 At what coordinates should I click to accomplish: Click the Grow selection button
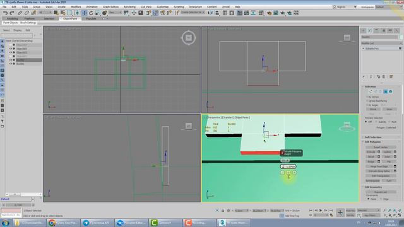click(389, 109)
